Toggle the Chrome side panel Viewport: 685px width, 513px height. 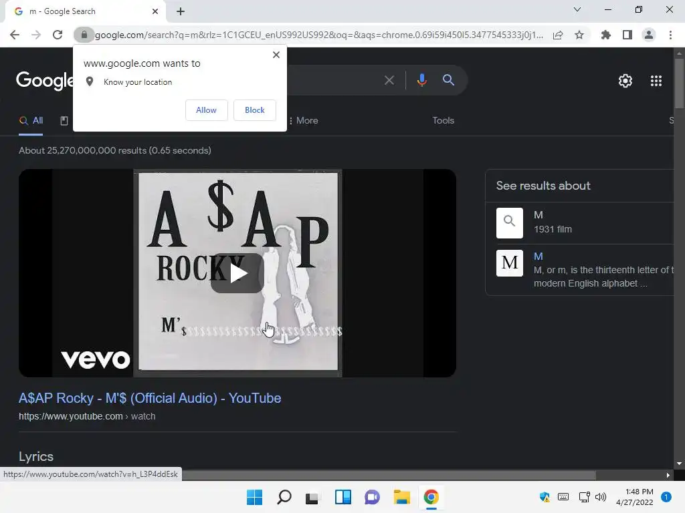[627, 35]
